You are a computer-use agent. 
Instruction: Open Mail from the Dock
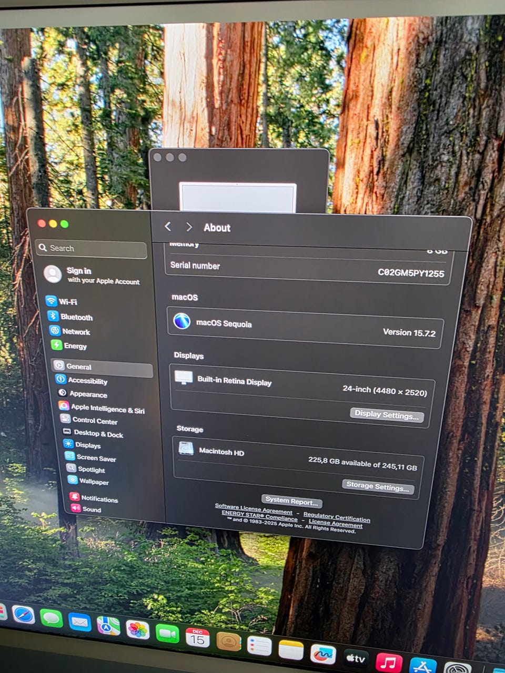80,622
